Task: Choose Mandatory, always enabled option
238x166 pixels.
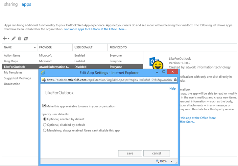Action: tap(45, 130)
